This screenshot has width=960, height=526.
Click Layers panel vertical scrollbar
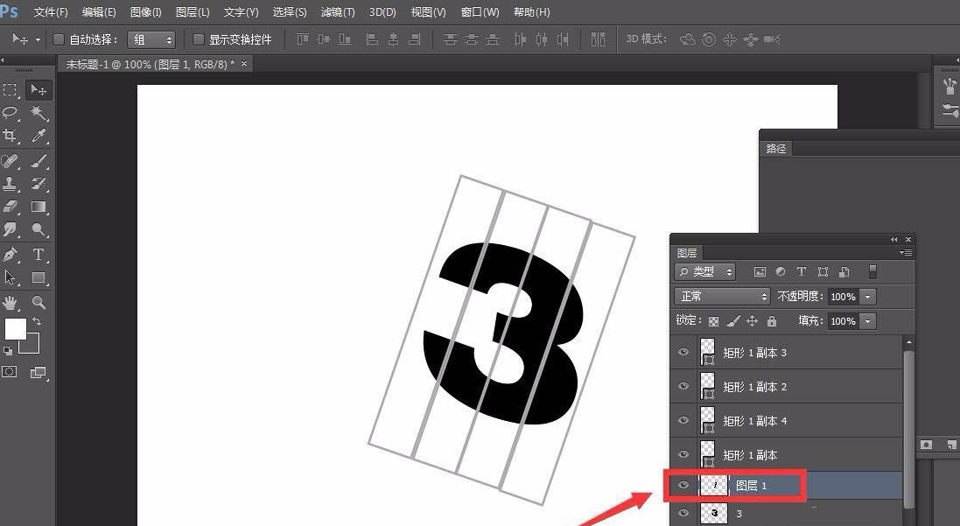tap(908, 429)
